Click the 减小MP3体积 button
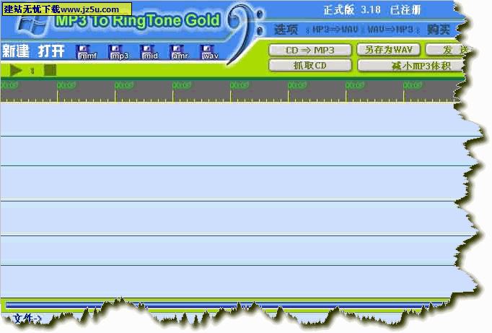The width and height of the screenshot is (492, 333). [411, 66]
